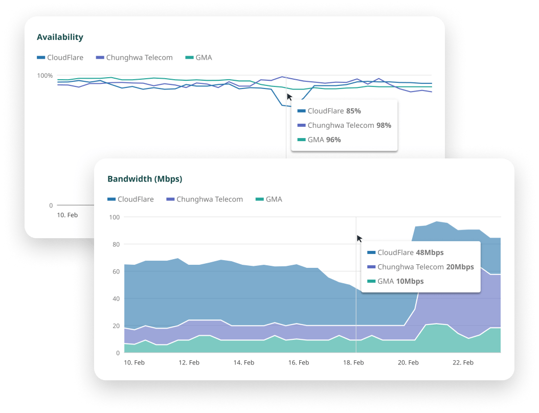Toggle GMA series in Bandwidth legend
Screen dimensions: 539x413
pyautogui.click(x=269, y=199)
